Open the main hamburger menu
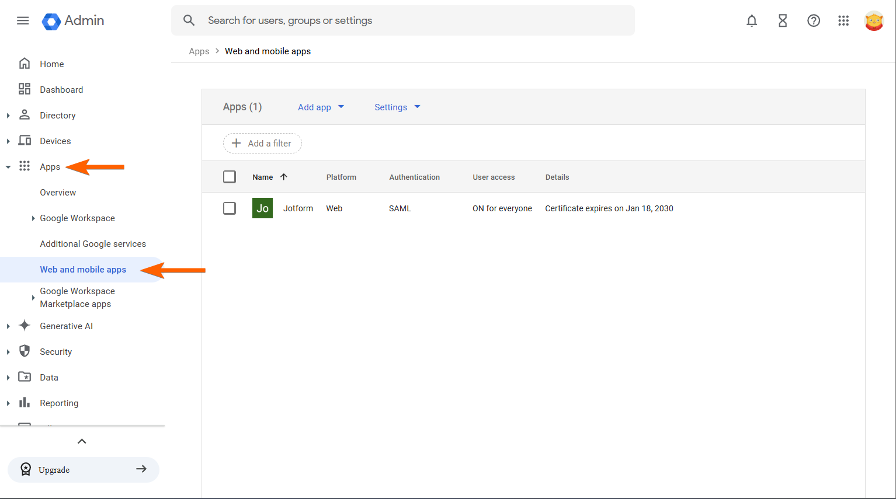The image size is (896, 499). pos(23,21)
